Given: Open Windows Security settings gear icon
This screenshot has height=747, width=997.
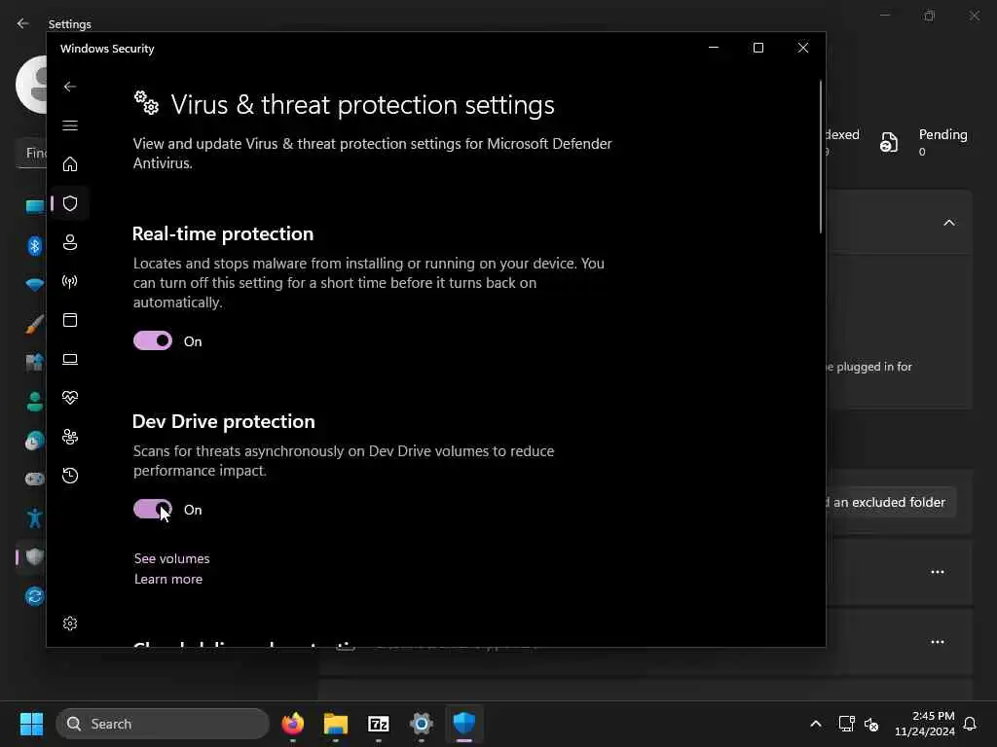Looking at the screenshot, I should 70,623.
